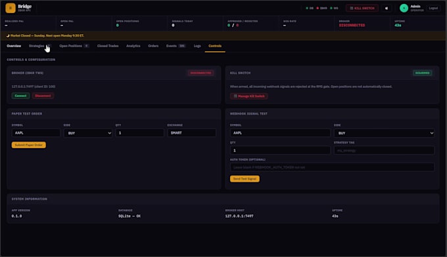
Task: Click the Paper Test Order qty field
Action: (139, 133)
